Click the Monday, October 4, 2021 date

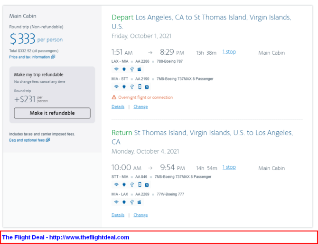[145, 152]
